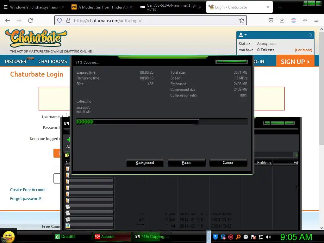Viewport: 324px width, 243px height.
Task: Click the striped extension icon in toolbar
Action: (x=293, y=20)
